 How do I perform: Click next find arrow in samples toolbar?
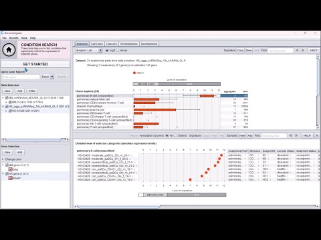pyautogui.click(x=296, y=135)
